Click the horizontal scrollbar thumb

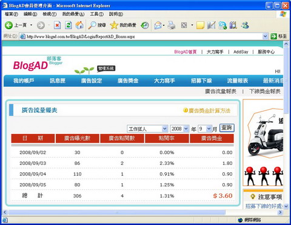[x=117, y=212]
